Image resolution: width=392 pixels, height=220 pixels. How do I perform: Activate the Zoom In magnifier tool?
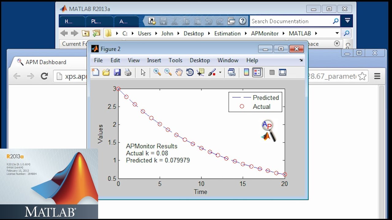point(157,72)
